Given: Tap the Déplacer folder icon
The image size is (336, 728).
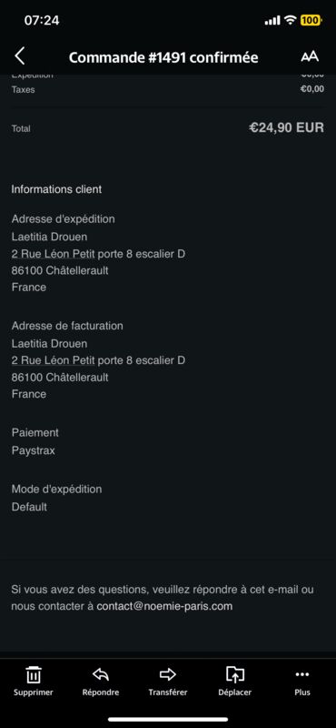Looking at the screenshot, I should (x=235, y=674).
